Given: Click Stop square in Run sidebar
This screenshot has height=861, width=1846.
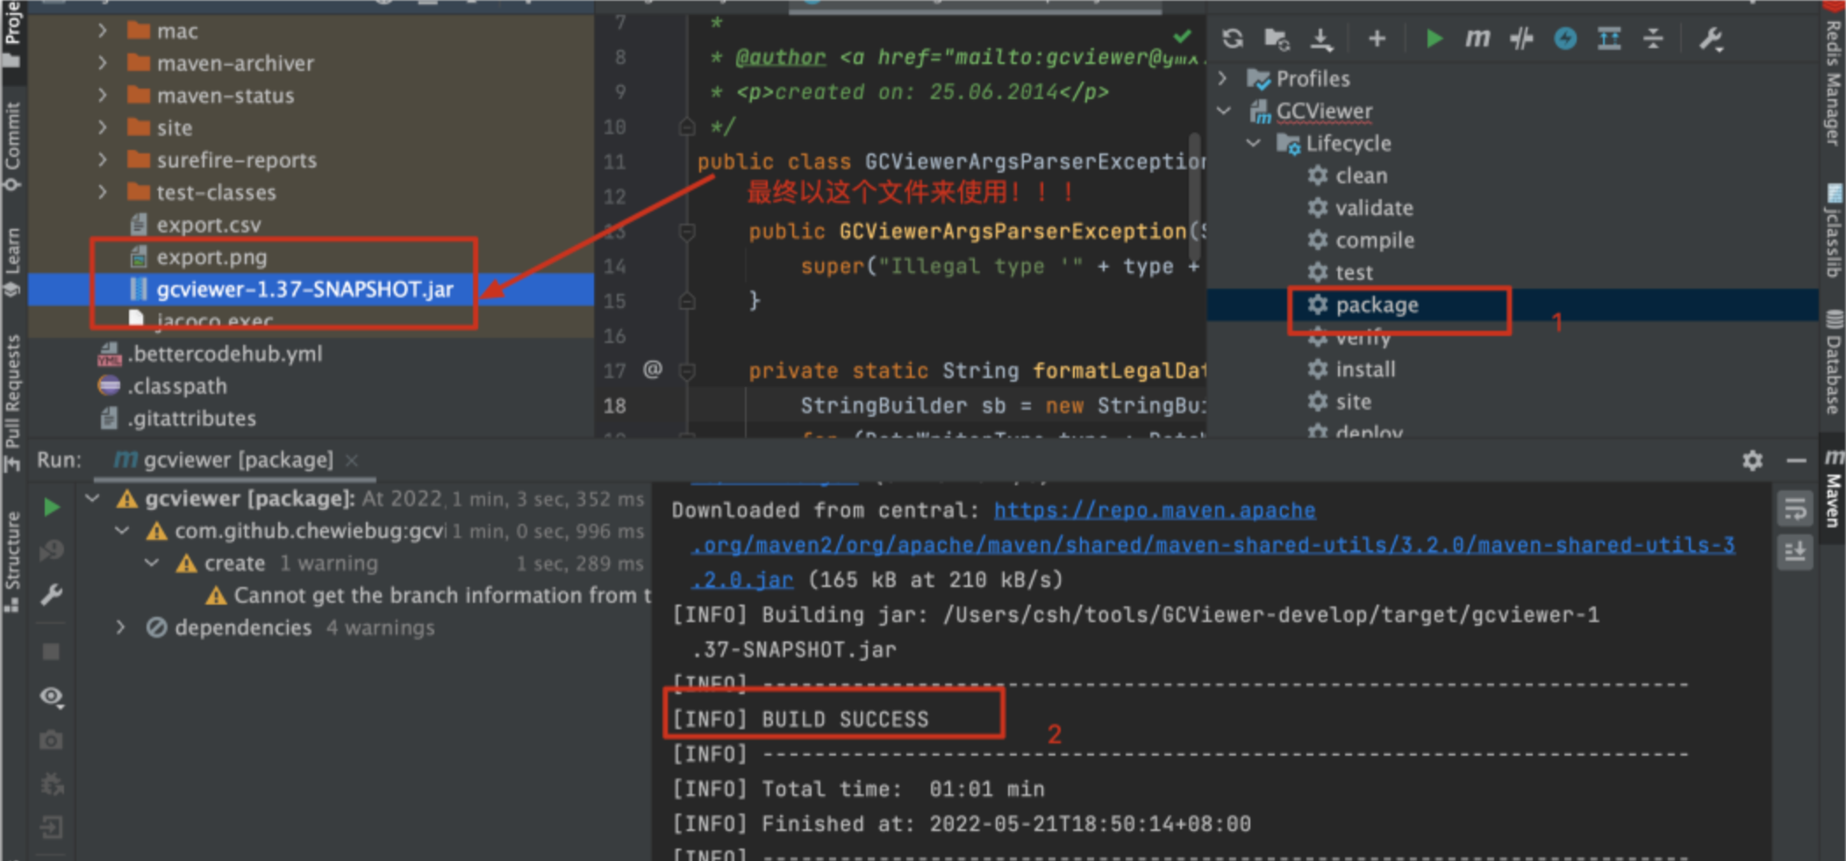Looking at the screenshot, I should pyautogui.click(x=51, y=651).
